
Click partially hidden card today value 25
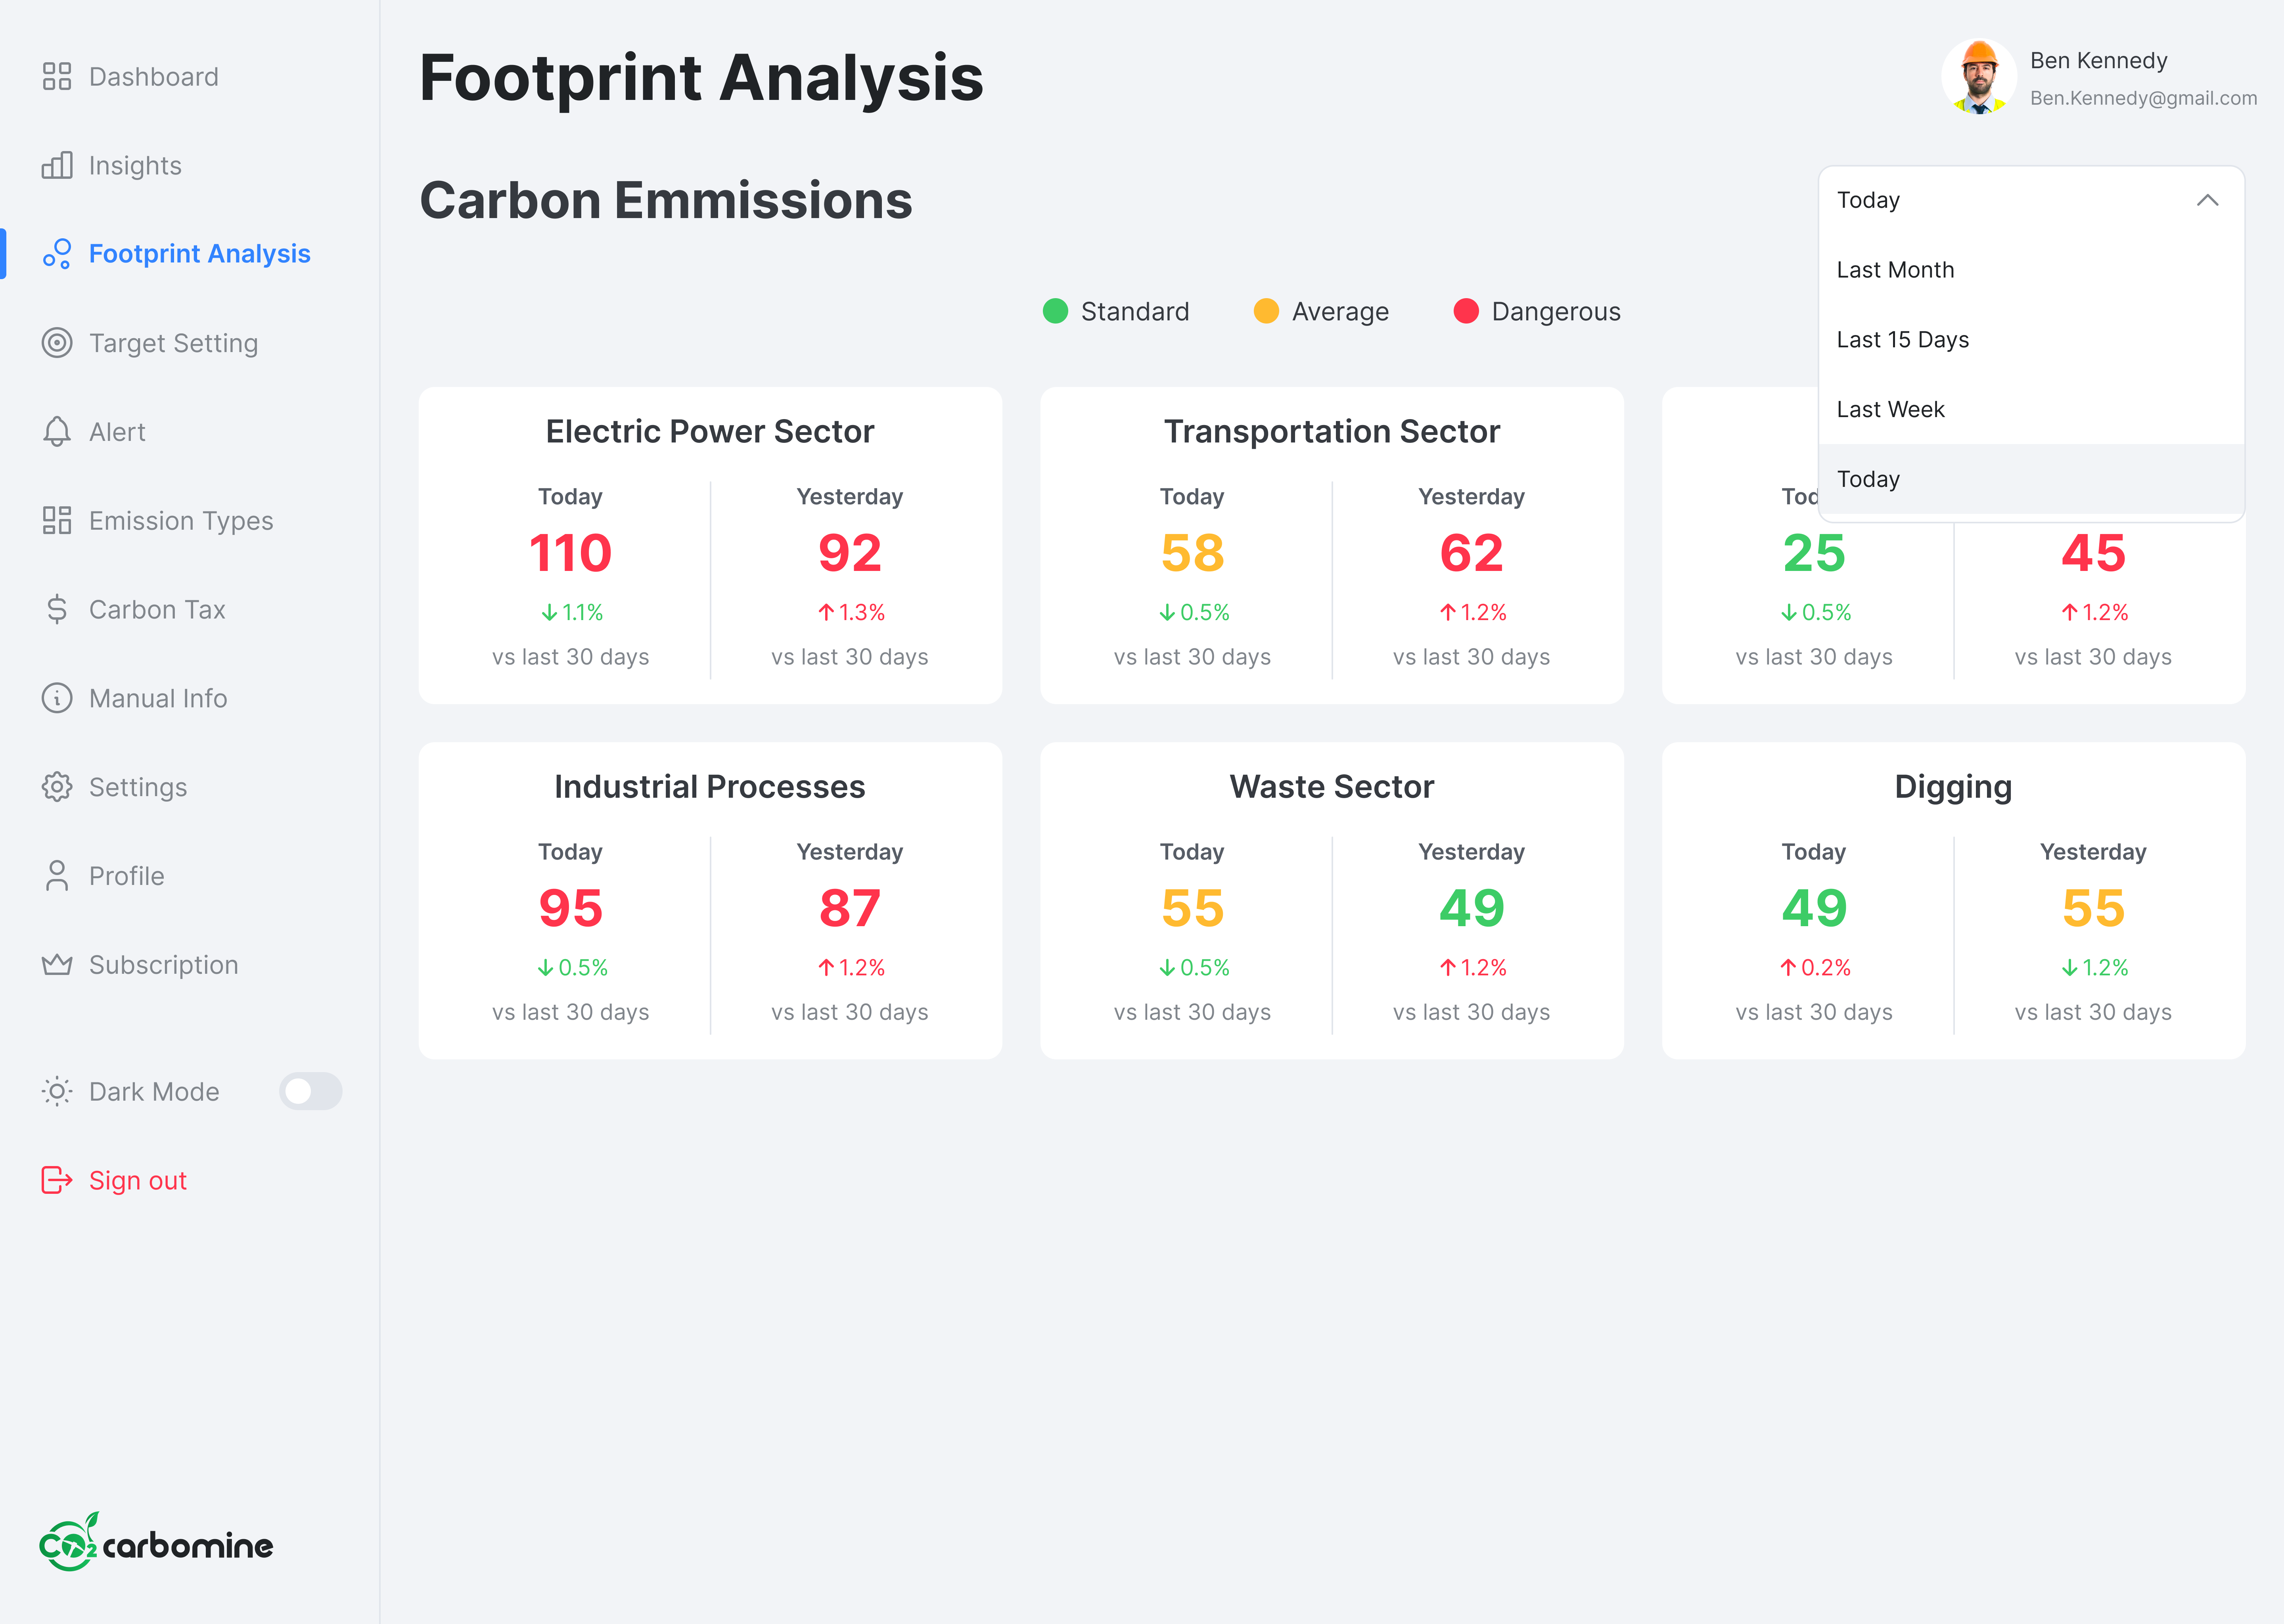[1814, 553]
